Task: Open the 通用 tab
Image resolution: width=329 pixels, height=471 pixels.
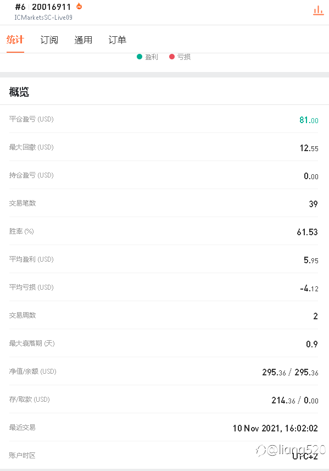Action: pyautogui.click(x=83, y=40)
